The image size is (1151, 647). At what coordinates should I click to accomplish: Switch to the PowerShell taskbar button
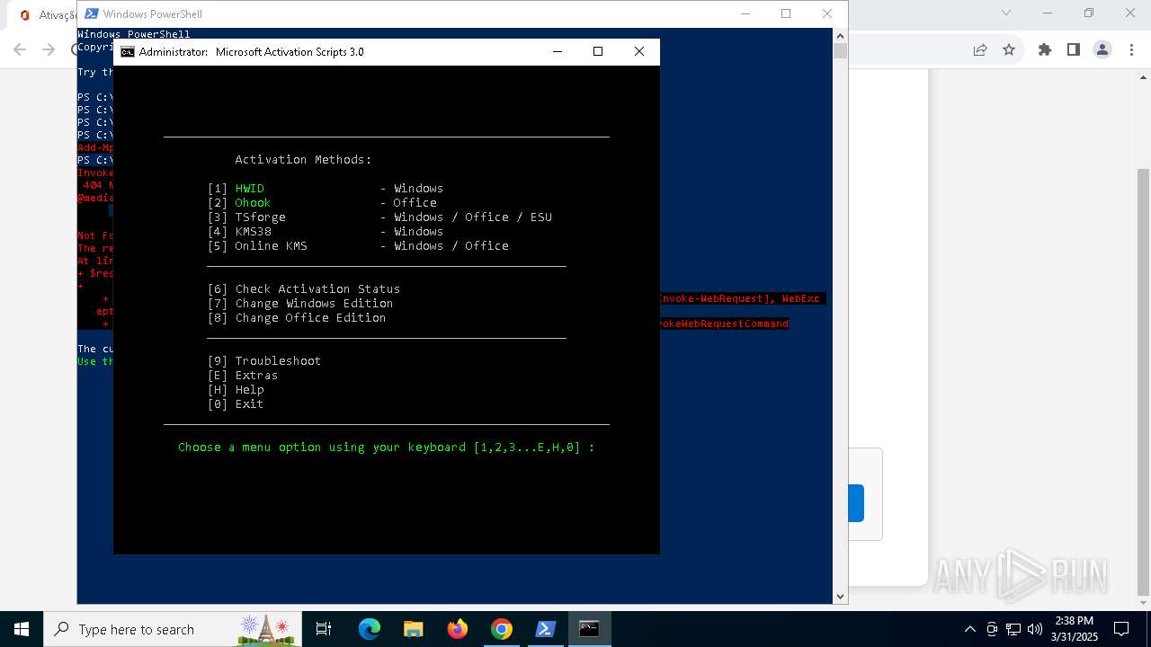tap(545, 629)
